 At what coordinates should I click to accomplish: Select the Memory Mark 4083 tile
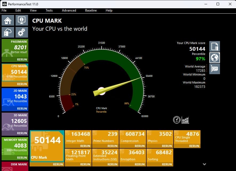pyautogui.click(x=15, y=146)
